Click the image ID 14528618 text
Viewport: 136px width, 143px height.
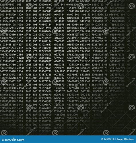108,139
